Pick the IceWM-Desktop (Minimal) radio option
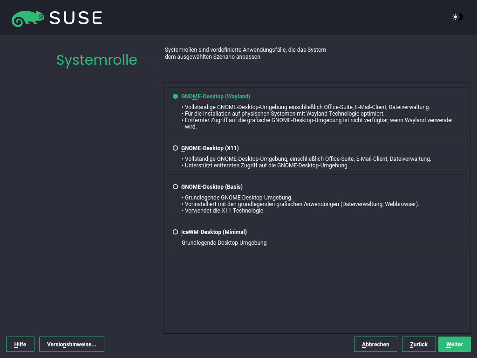This screenshot has width=477, height=358. pyautogui.click(x=175, y=232)
